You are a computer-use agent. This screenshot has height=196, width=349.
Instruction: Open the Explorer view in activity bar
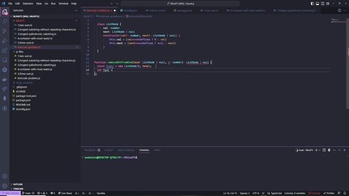[x=5, y=12]
